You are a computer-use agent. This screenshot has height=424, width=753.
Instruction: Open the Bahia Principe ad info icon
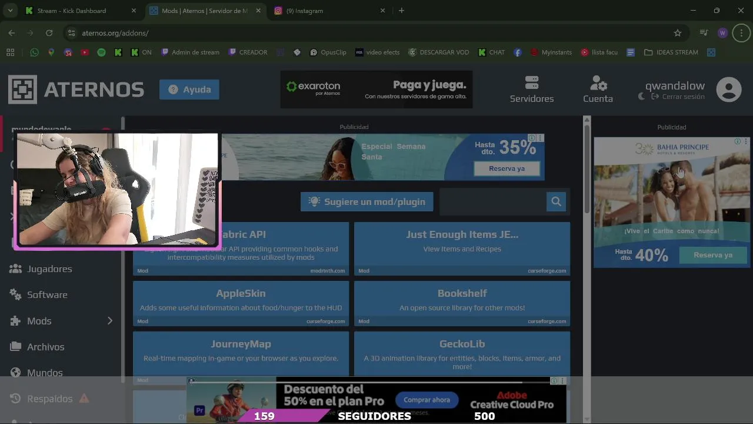pos(737,141)
